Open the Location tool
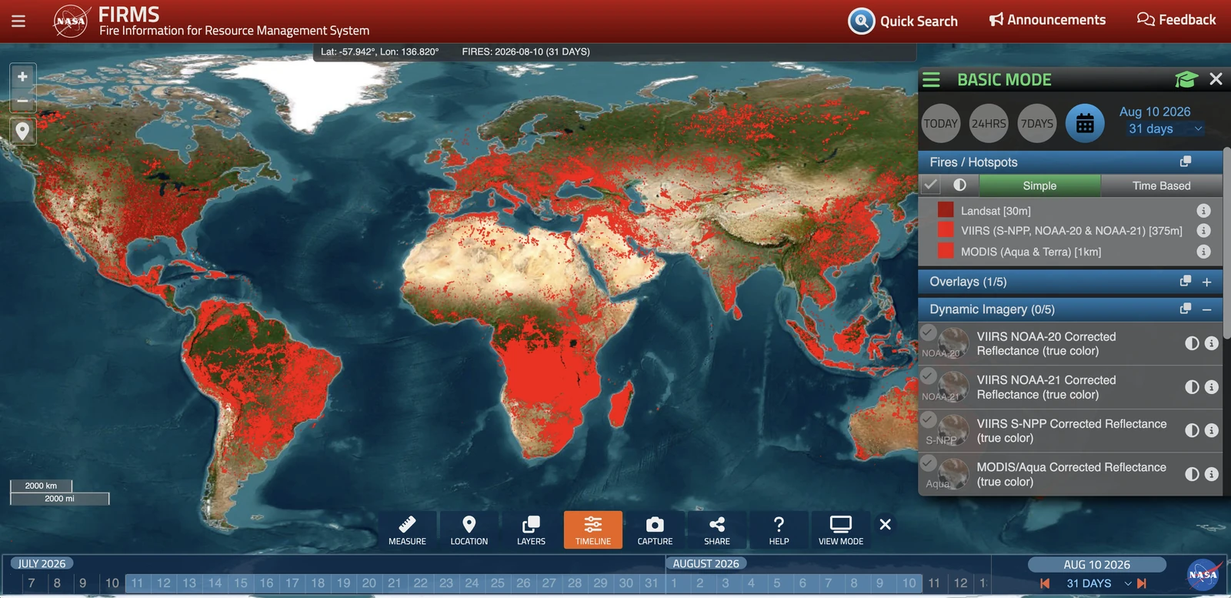The height and width of the screenshot is (598, 1231). [469, 530]
